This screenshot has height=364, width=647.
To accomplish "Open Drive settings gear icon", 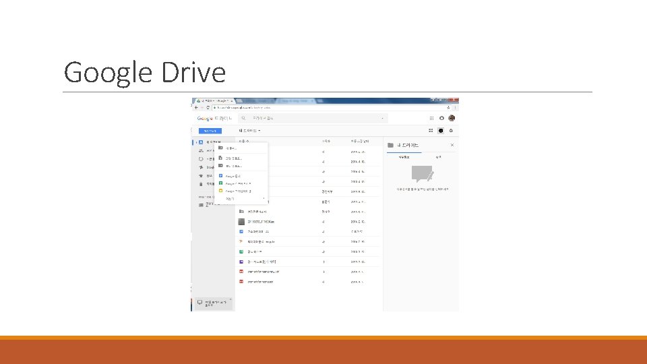I will pos(451,130).
